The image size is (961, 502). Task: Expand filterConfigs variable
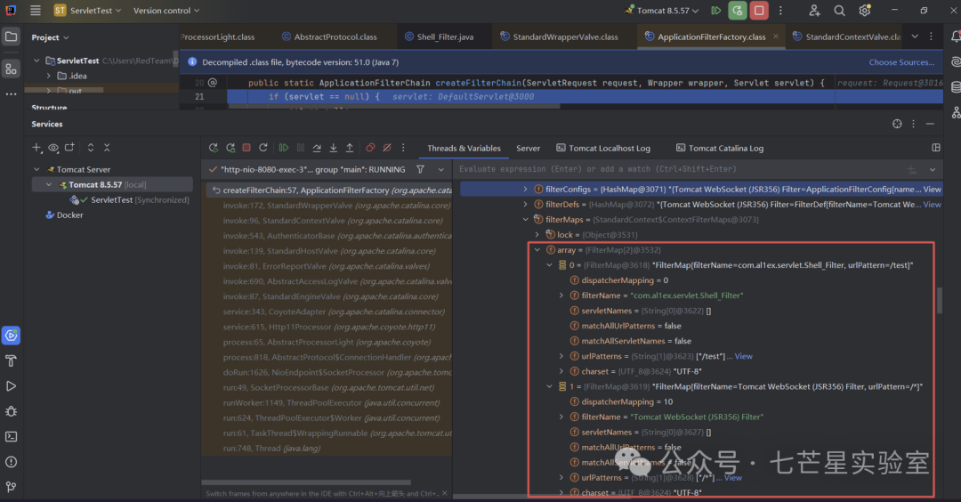coord(525,190)
